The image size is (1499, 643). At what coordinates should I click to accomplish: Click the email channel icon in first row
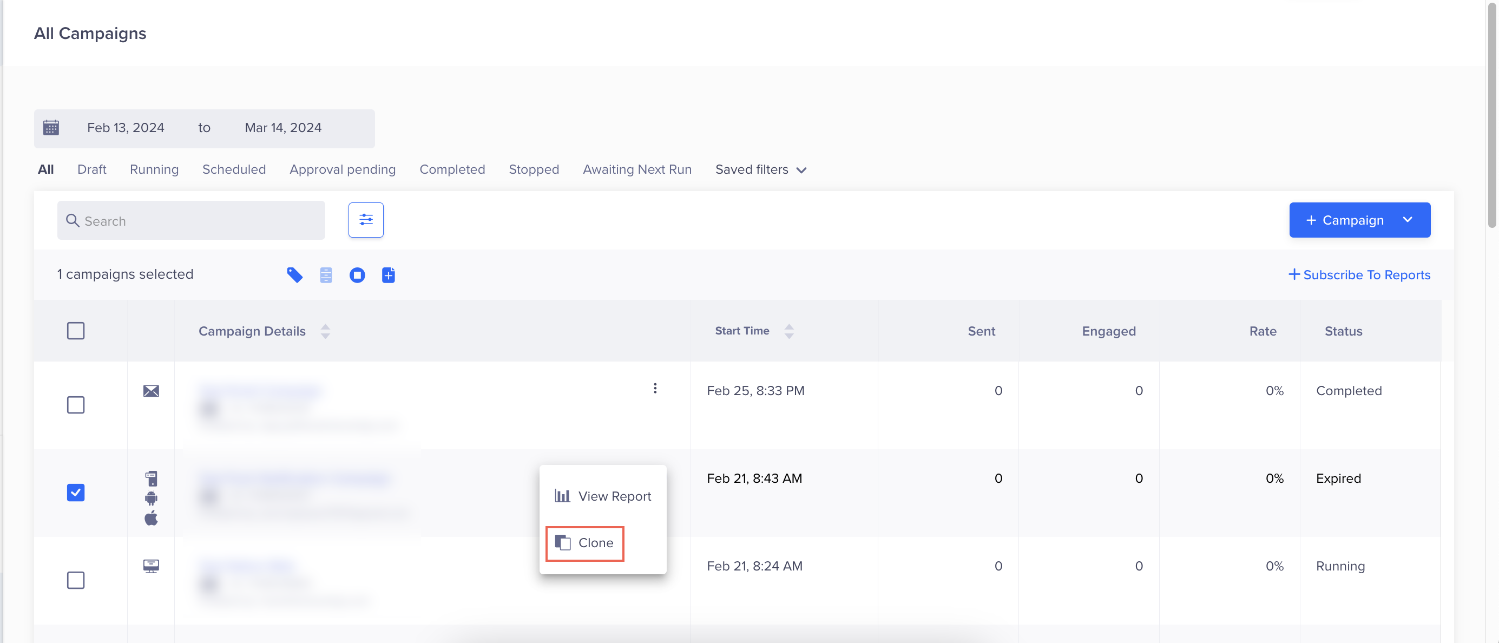151,390
